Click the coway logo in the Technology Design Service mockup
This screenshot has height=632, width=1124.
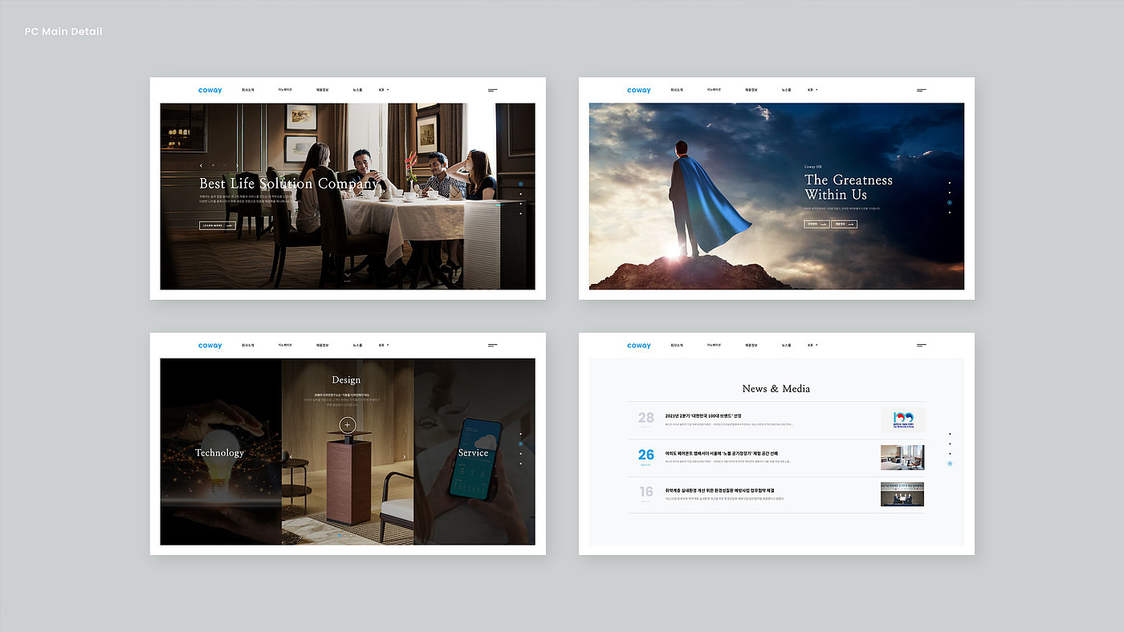pos(210,346)
